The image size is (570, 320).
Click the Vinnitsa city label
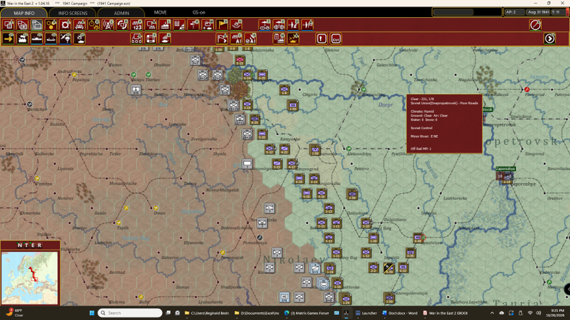coord(44,184)
